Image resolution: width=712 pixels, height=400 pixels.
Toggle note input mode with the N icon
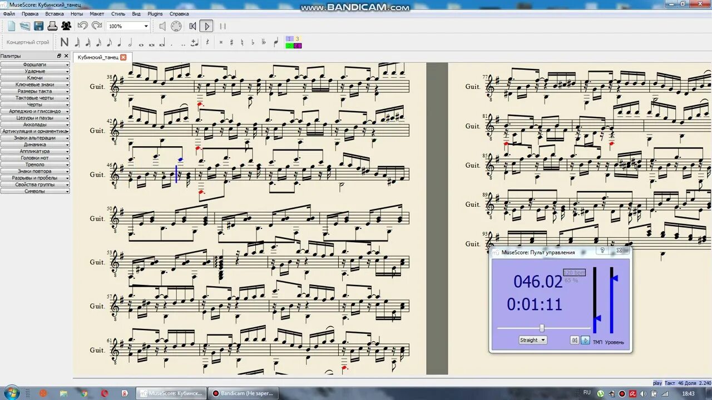pyautogui.click(x=65, y=42)
